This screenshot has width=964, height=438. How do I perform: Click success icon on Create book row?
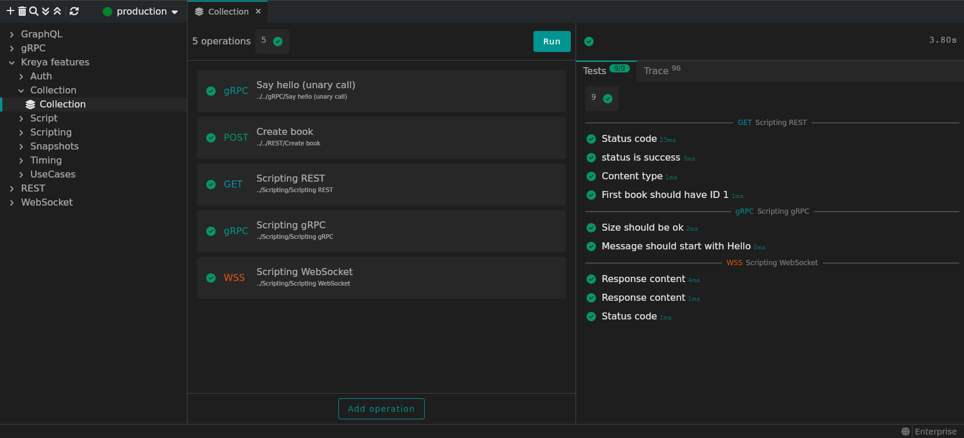[x=211, y=138]
